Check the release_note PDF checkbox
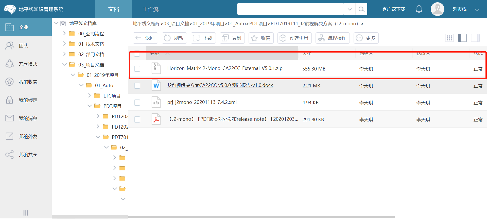Screen dimensions: 487x219 pyautogui.click(x=137, y=119)
